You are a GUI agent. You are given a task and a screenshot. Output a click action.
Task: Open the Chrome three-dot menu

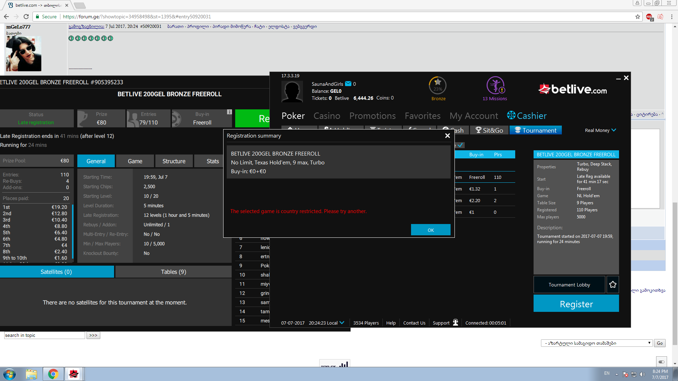pyautogui.click(x=672, y=17)
